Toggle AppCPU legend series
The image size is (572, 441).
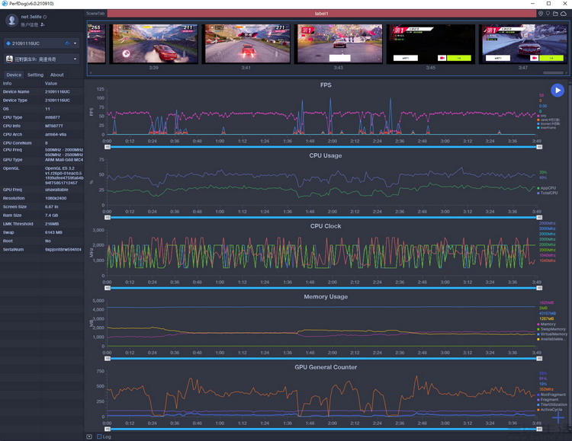(x=547, y=188)
